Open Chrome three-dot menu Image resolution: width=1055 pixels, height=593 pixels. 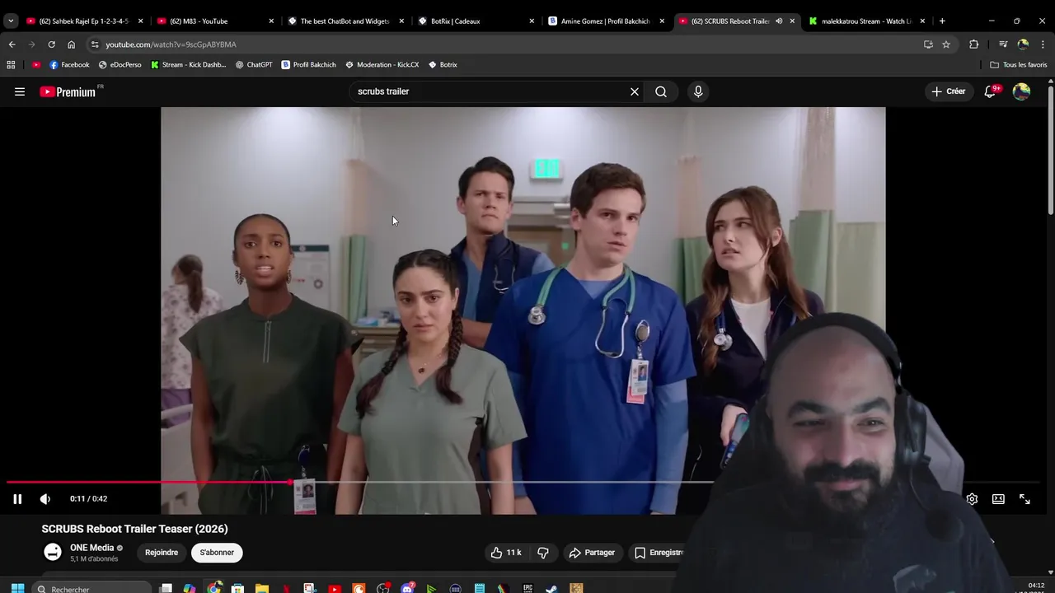[1043, 44]
